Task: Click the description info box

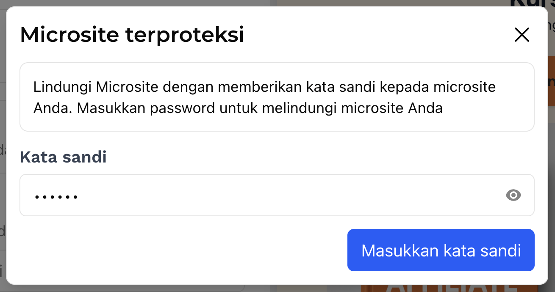Action: pos(277,97)
